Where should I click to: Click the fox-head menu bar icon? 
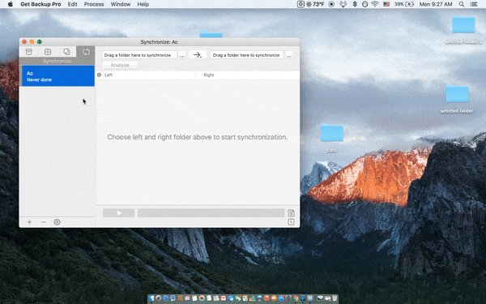coord(343,4)
